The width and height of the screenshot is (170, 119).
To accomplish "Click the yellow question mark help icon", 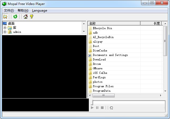I will point(32,17).
